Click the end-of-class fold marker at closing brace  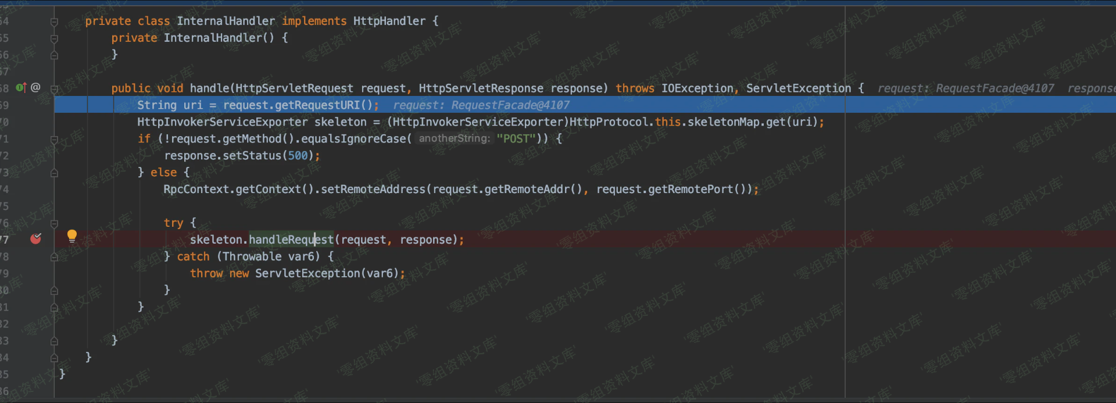54,358
